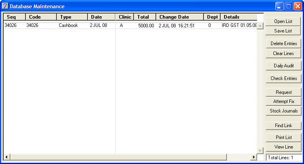Click the Details column header

click(x=239, y=17)
